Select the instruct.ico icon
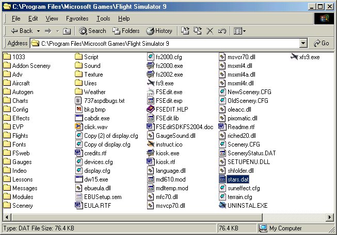Screen dimensions: 337x235 click(151, 144)
